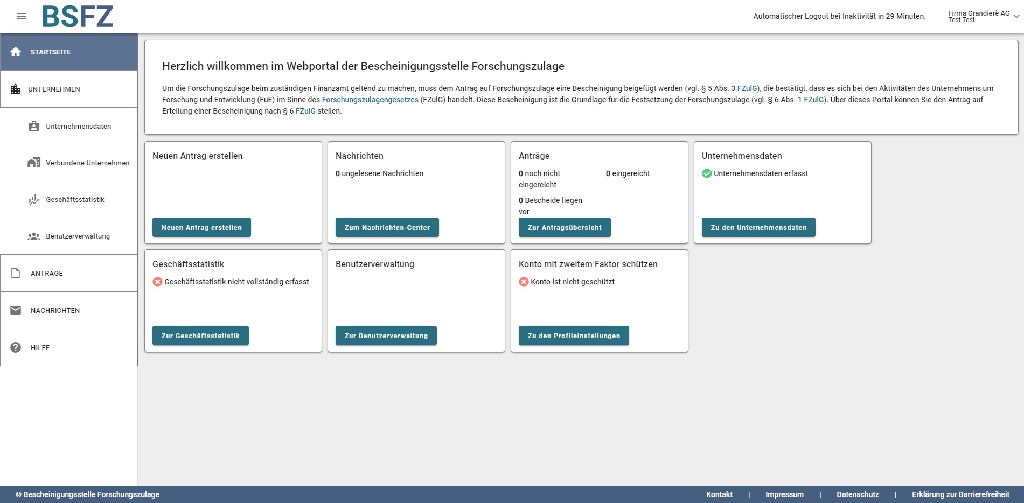Click 'Geschäftsstatistik nicht vollständig erfasst' text
This screenshot has height=503, width=1024.
[x=236, y=282]
